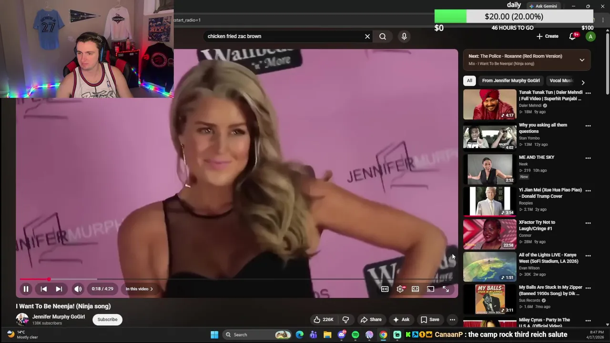Open options for 'All of the Lights' video
Screen dimensions: 610x343
coord(588,256)
